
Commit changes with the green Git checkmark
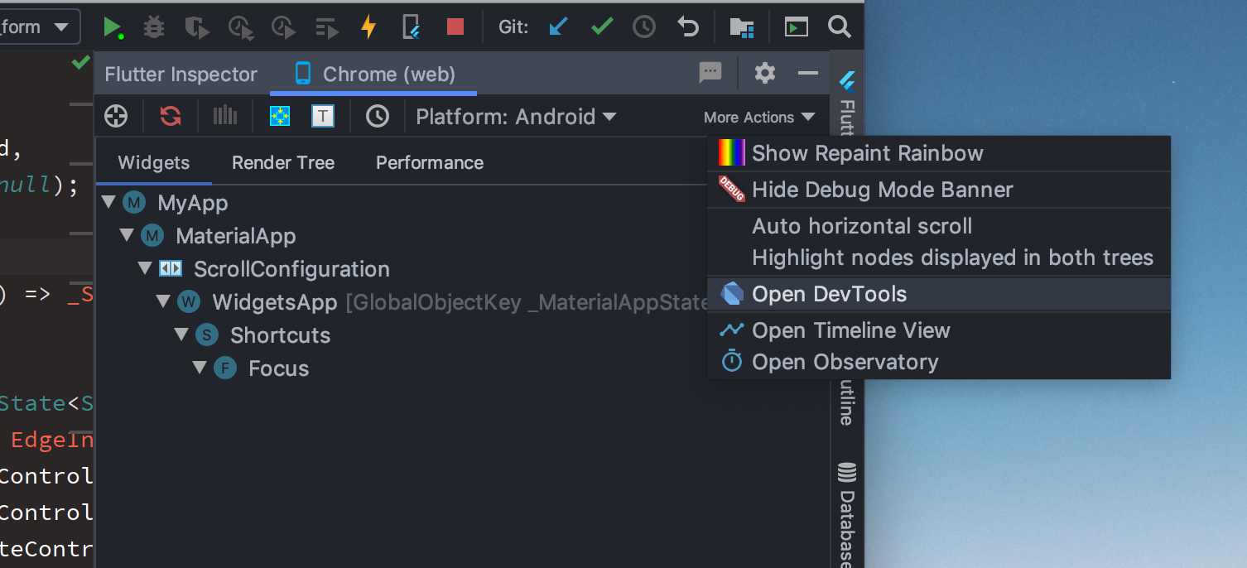[x=602, y=26]
